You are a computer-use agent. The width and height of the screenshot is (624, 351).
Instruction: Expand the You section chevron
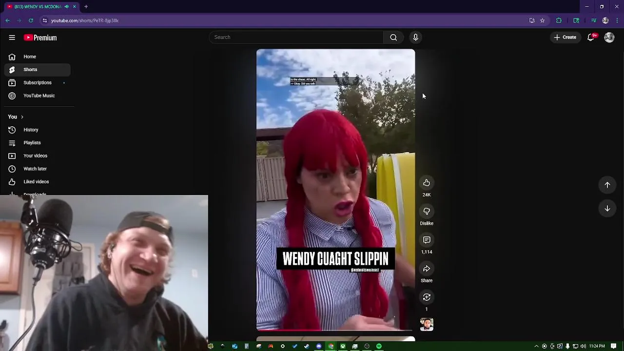(22, 117)
